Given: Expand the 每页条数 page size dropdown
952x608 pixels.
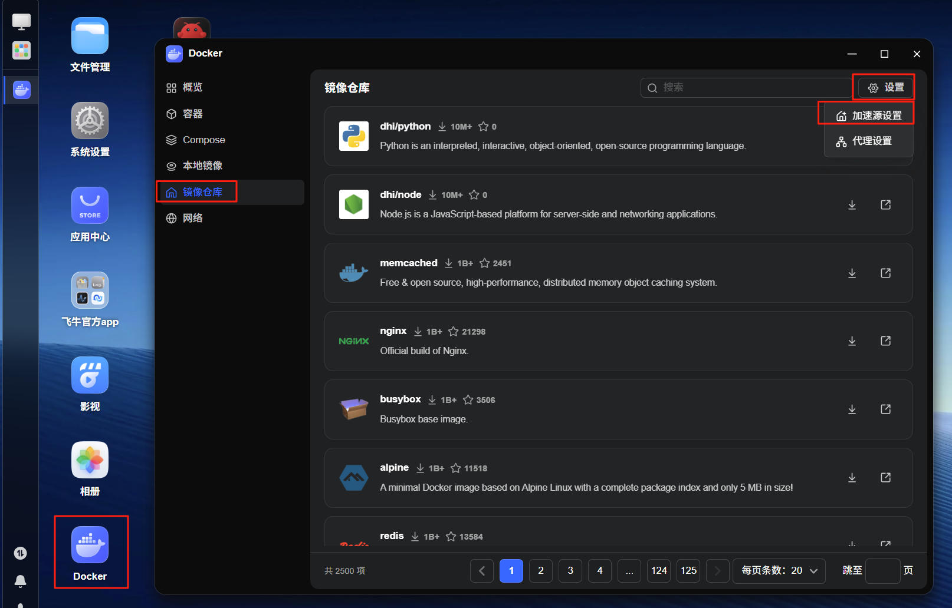Looking at the screenshot, I should click(x=779, y=570).
